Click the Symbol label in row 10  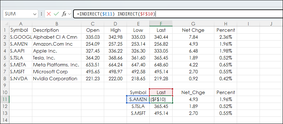138,93
